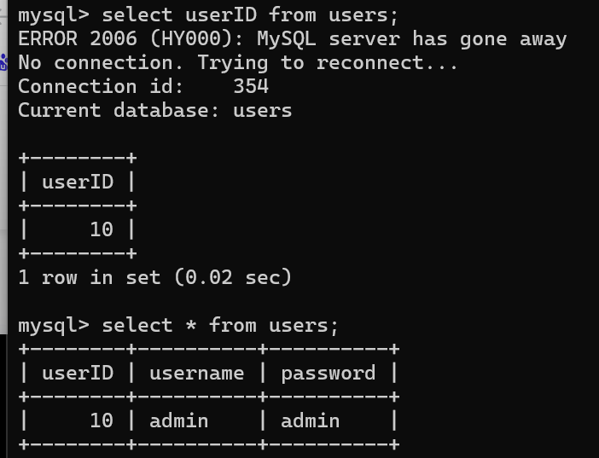Image resolution: width=599 pixels, height=458 pixels.
Task: Click the userID header in second result table
Action: click(x=77, y=374)
